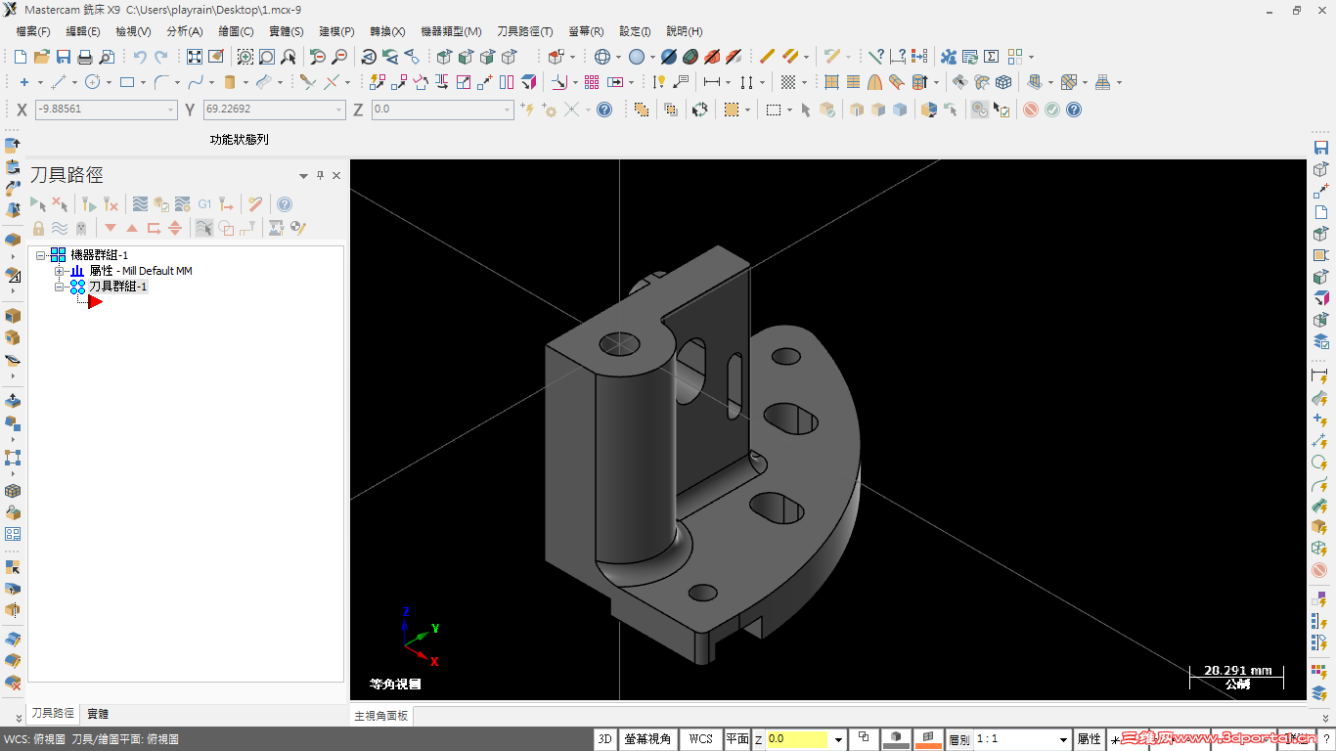Image resolution: width=1336 pixels, height=751 pixels.
Task: Open the 層別 level dropdown
Action: [x=1063, y=739]
